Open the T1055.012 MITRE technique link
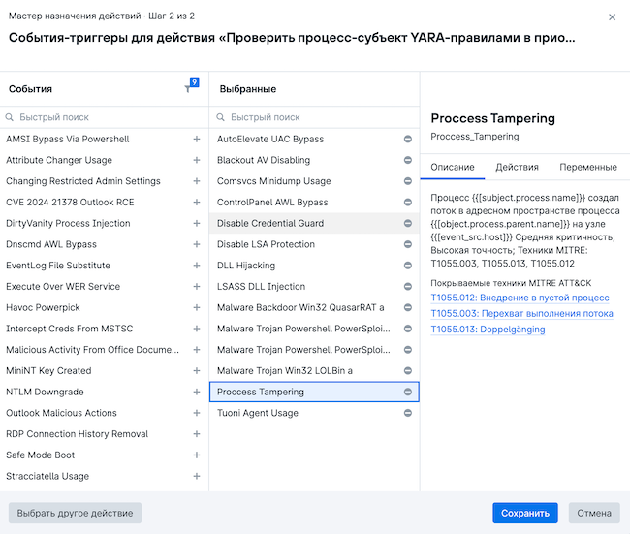 point(520,298)
